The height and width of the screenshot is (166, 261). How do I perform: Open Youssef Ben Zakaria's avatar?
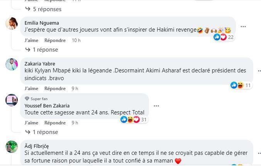point(12,100)
